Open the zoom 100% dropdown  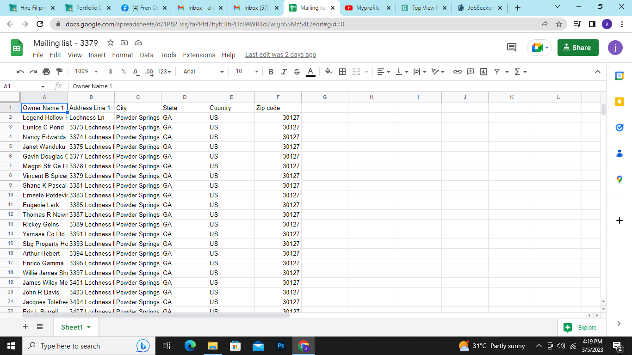87,72
